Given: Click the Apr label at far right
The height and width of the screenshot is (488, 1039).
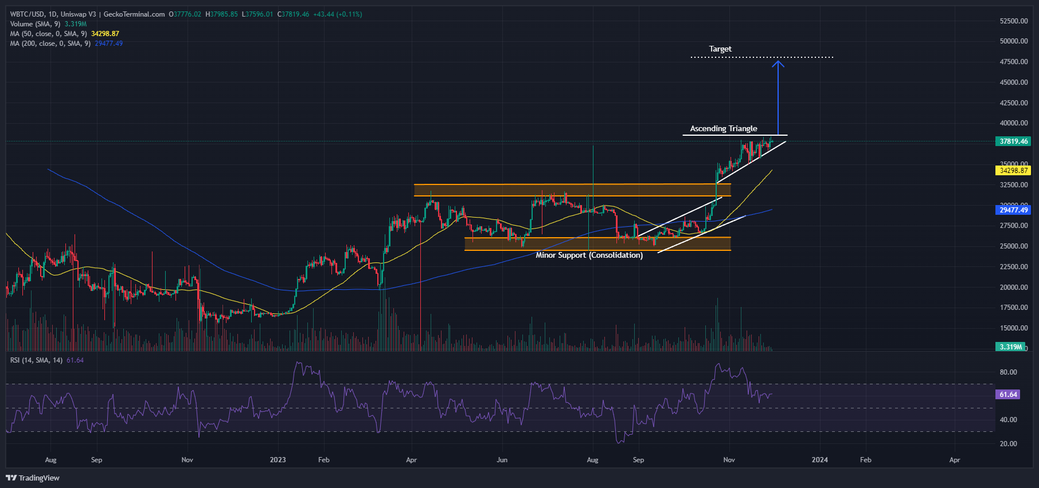Looking at the screenshot, I should 954,460.
